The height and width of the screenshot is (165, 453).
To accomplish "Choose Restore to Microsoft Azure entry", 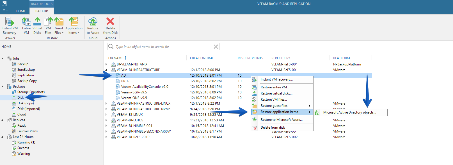I will (282, 120).
